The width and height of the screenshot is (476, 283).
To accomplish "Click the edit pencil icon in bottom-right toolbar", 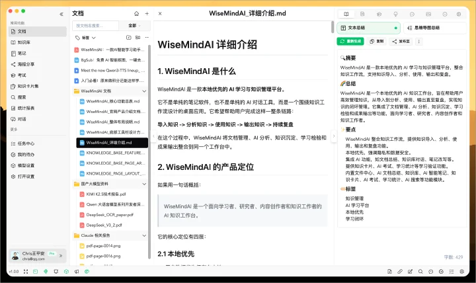I will click(410, 272).
